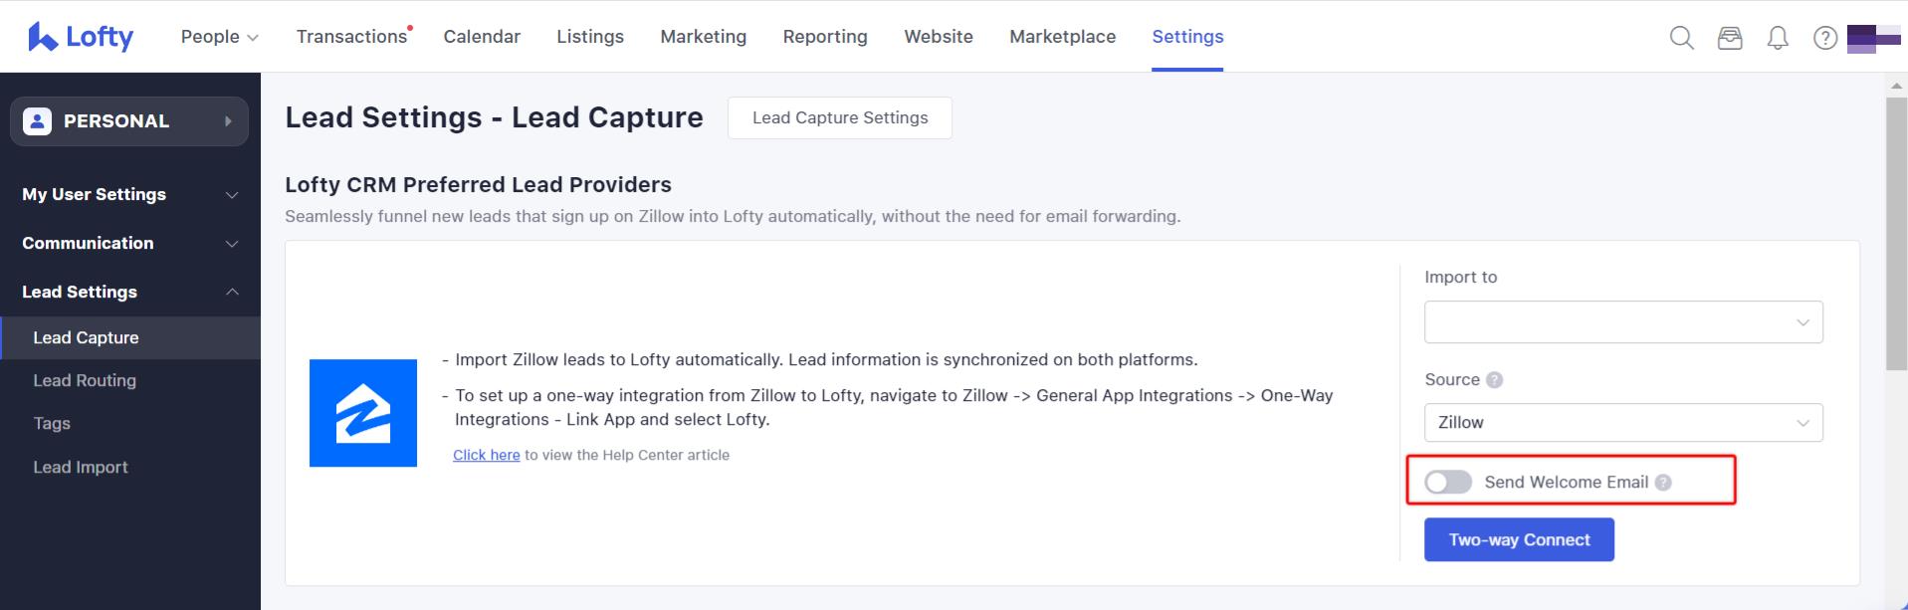Click the Zillow logo tile
This screenshot has width=1908, height=610.
click(362, 413)
